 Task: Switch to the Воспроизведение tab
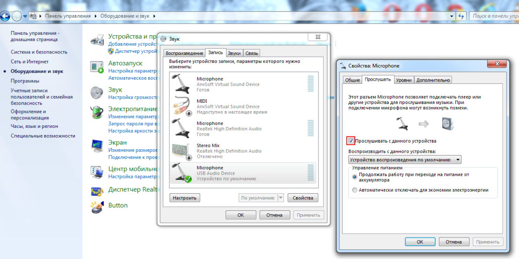[184, 53]
